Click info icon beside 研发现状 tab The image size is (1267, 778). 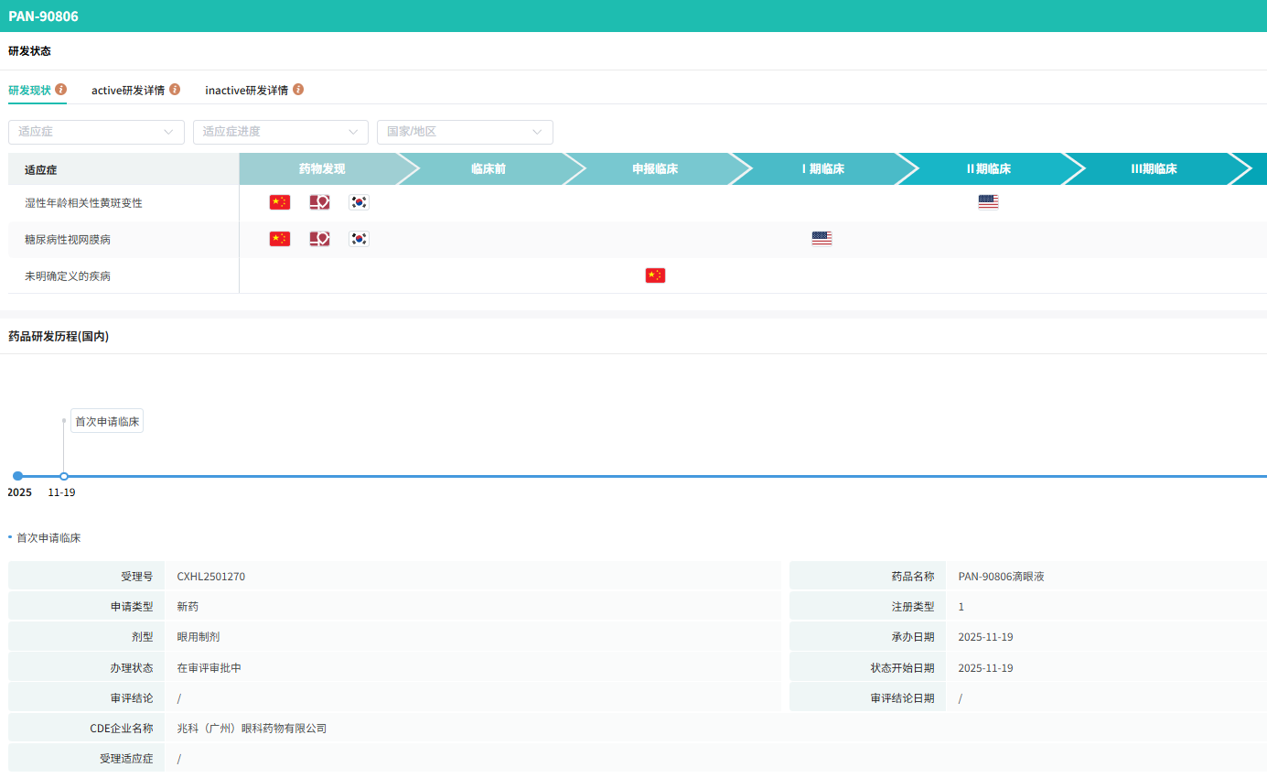click(61, 90)
